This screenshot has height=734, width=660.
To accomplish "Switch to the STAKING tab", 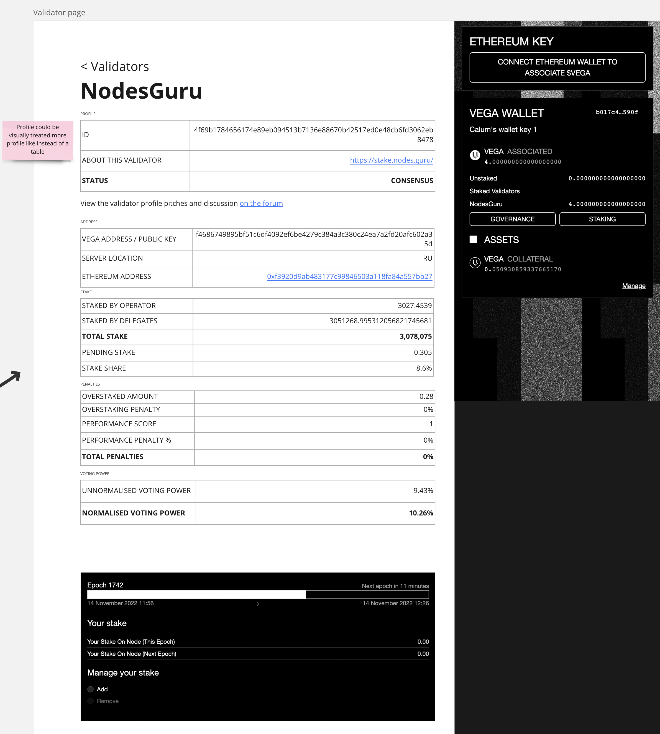I will tap(602, 219).
